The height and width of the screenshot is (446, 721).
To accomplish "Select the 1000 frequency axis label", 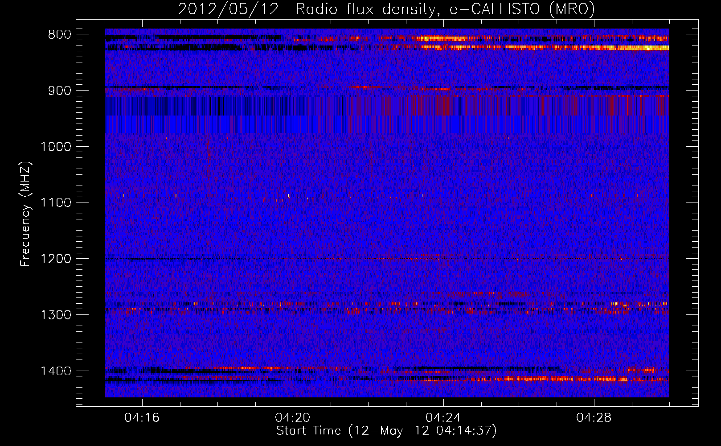I will pyautogui.click(x=56, y=147).
